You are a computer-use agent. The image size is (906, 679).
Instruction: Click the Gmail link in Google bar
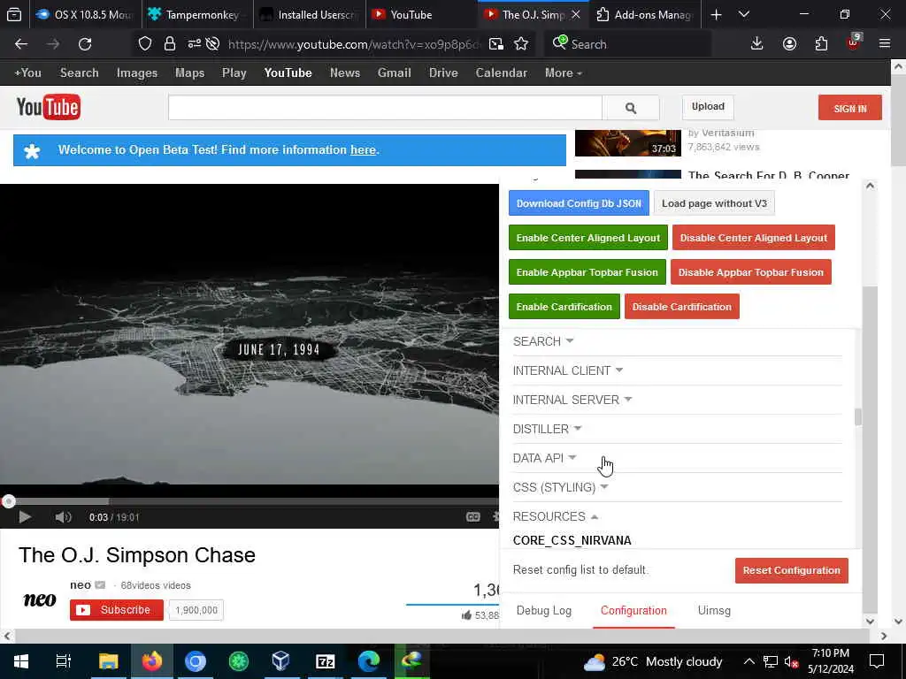tap(394, 72)
